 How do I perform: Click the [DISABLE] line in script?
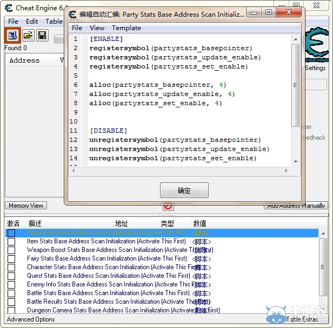pyautogui.click(x=108, y=131)
